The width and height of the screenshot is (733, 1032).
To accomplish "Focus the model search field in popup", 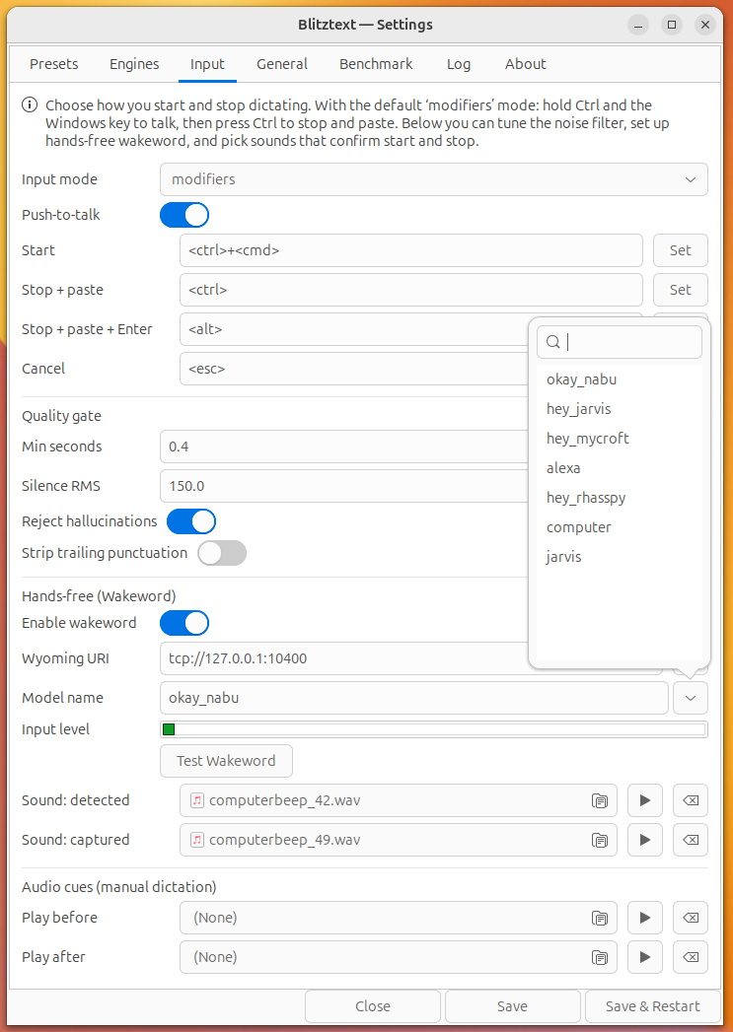I will (620, 342).
